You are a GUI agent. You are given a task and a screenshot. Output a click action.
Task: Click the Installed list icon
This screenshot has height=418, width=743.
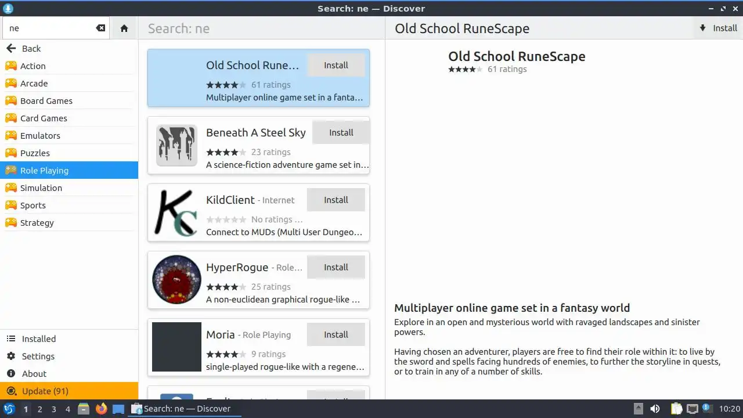click(x=10, y=338)
